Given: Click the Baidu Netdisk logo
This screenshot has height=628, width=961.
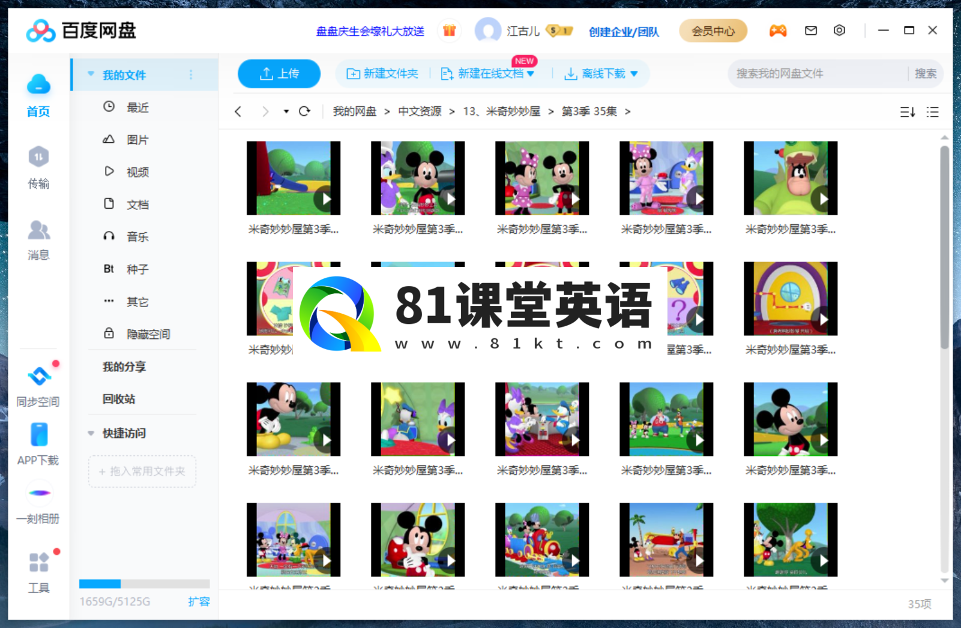Looking at the screenshot, I should click(81, 30).
